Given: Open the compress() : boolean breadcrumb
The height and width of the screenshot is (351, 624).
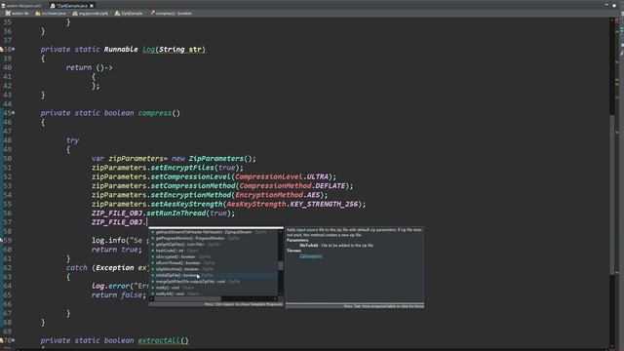Looking at the screenshot, I should click(172, 13).
